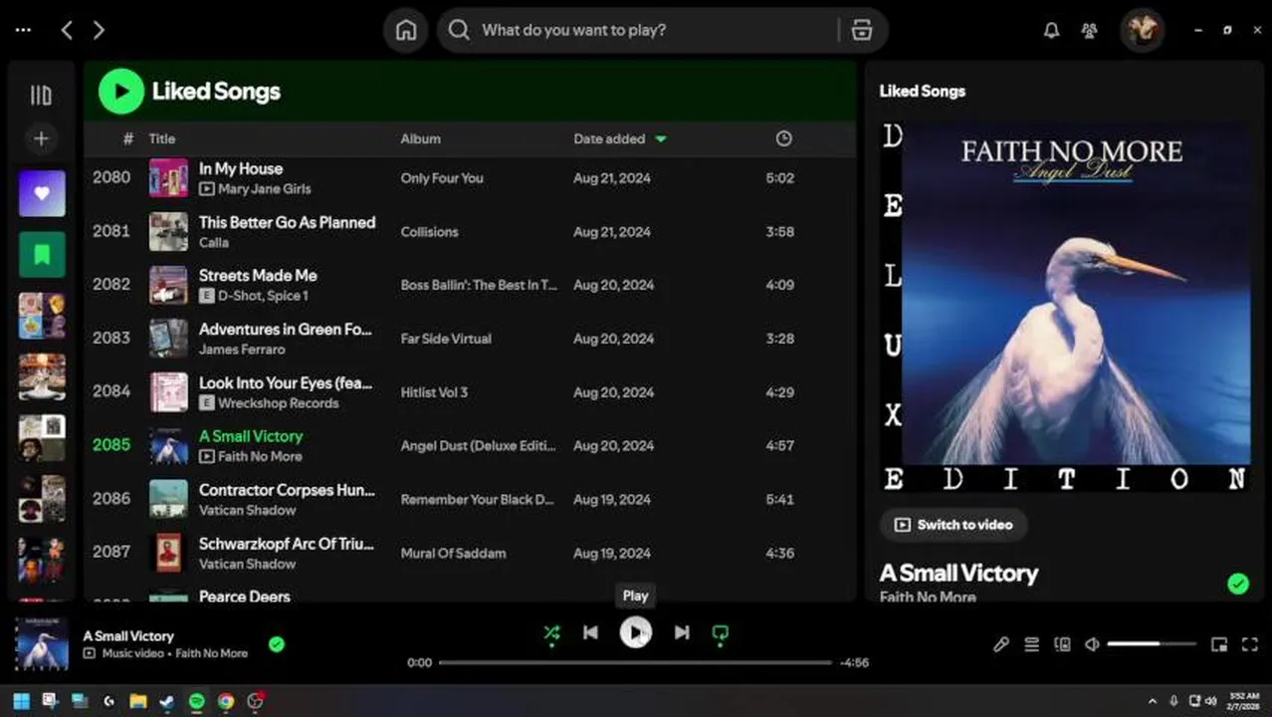Click the Look Into Your Eyes cover thumbnail
The image size is (1272, 717).
[168, 391]
